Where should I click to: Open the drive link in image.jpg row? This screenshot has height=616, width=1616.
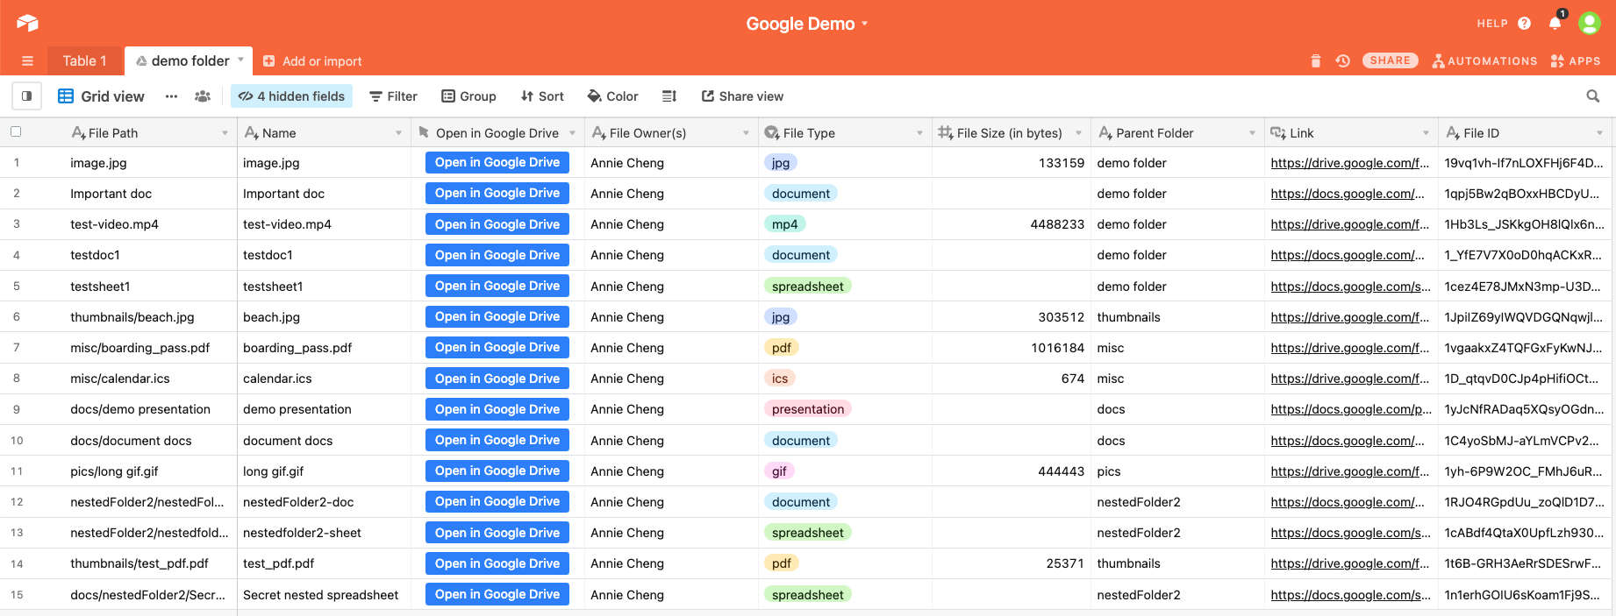pos(1349,163)
